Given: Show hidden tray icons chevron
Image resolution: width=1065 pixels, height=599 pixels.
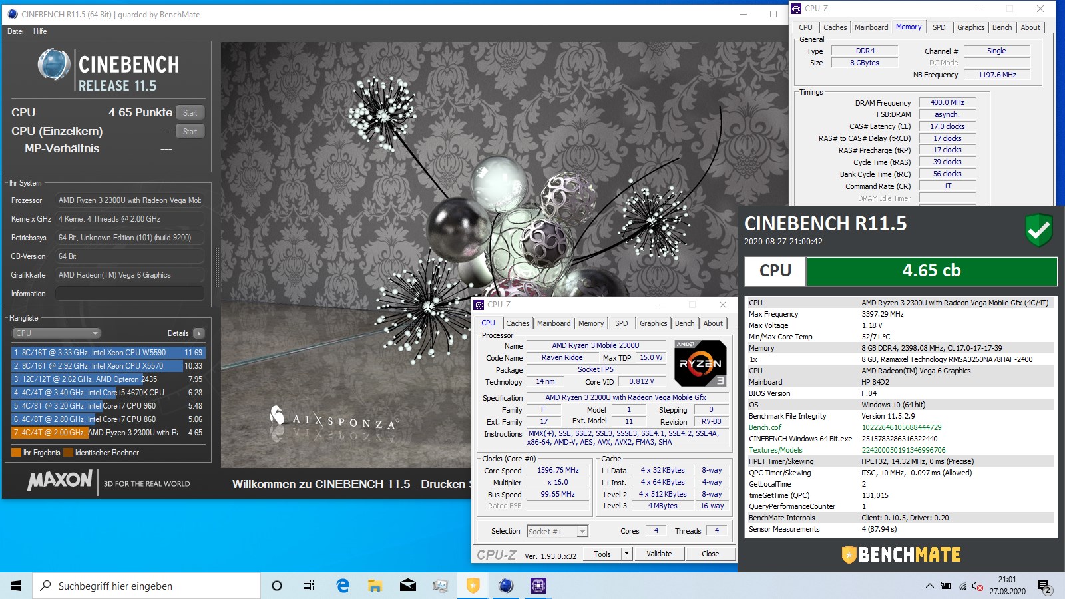Looking at the screenshot, I should [x=929, y=586].
